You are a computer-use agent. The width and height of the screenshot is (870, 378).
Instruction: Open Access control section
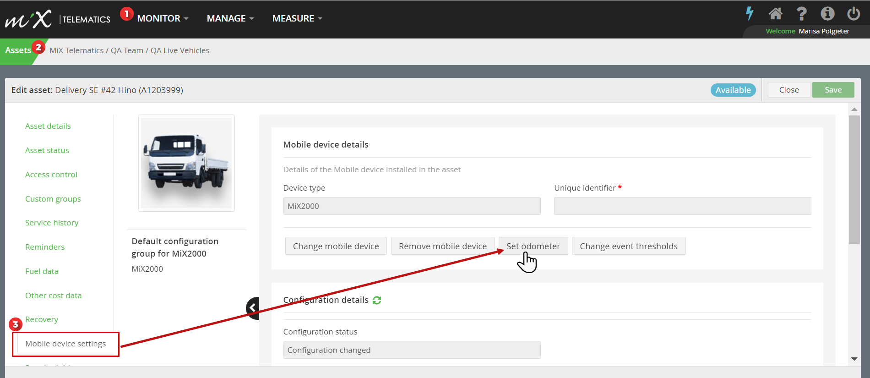(x=51, y=175)
